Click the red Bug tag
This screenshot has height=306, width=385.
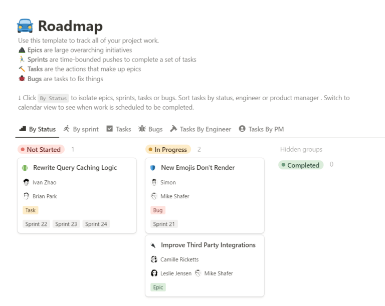point(158,210)
